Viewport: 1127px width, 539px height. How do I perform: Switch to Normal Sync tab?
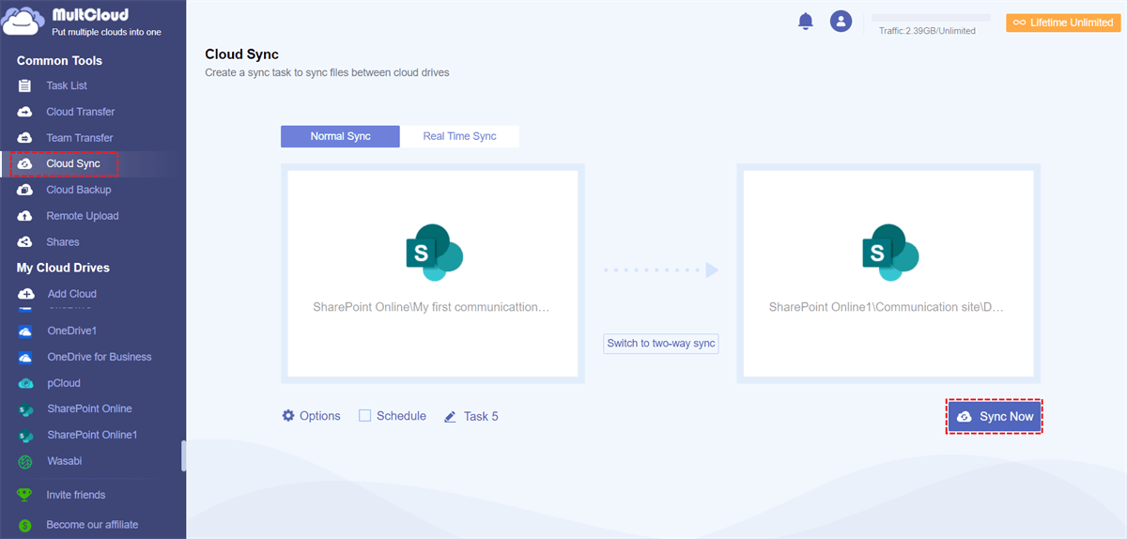(x=340, y=136)
